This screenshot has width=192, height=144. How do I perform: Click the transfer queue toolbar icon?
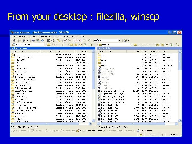click(x=24, y=41)
